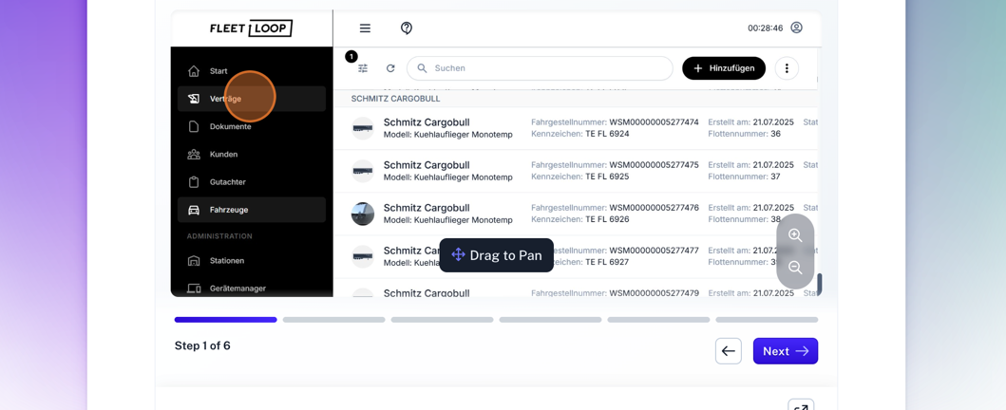Open the three-dot more options menu
This screenshot has width=1006, height=410.
click(787, 68)
